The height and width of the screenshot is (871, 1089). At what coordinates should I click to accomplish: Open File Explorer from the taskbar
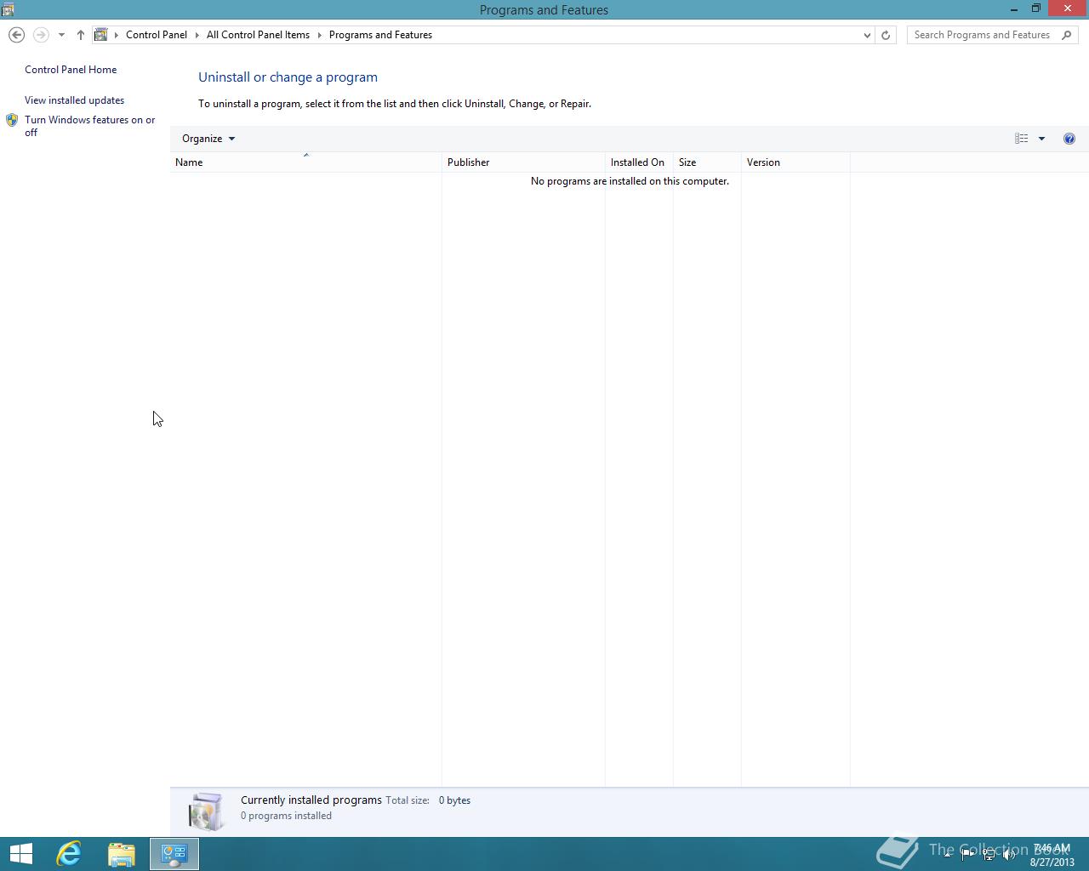coord(122,854)
